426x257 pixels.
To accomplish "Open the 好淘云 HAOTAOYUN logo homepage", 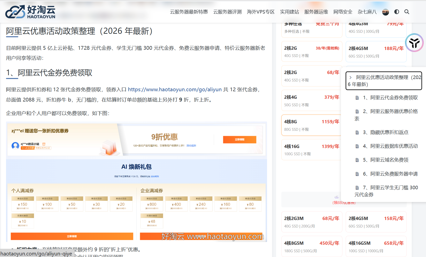I will (30, 12).
